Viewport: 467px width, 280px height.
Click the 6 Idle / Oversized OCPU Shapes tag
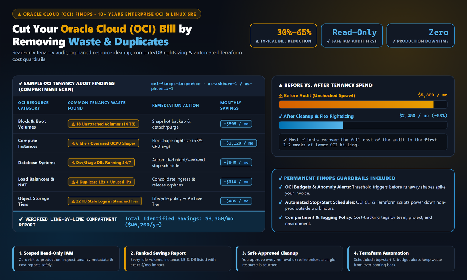click(103, 143)
